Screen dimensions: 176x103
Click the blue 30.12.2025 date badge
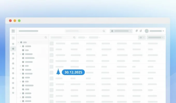tap(73, 72)
